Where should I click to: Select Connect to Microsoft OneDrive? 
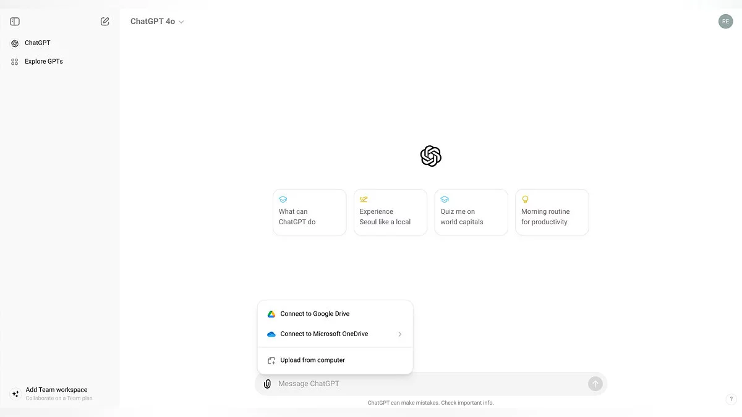pyautogui.click(x=335, y=334)
